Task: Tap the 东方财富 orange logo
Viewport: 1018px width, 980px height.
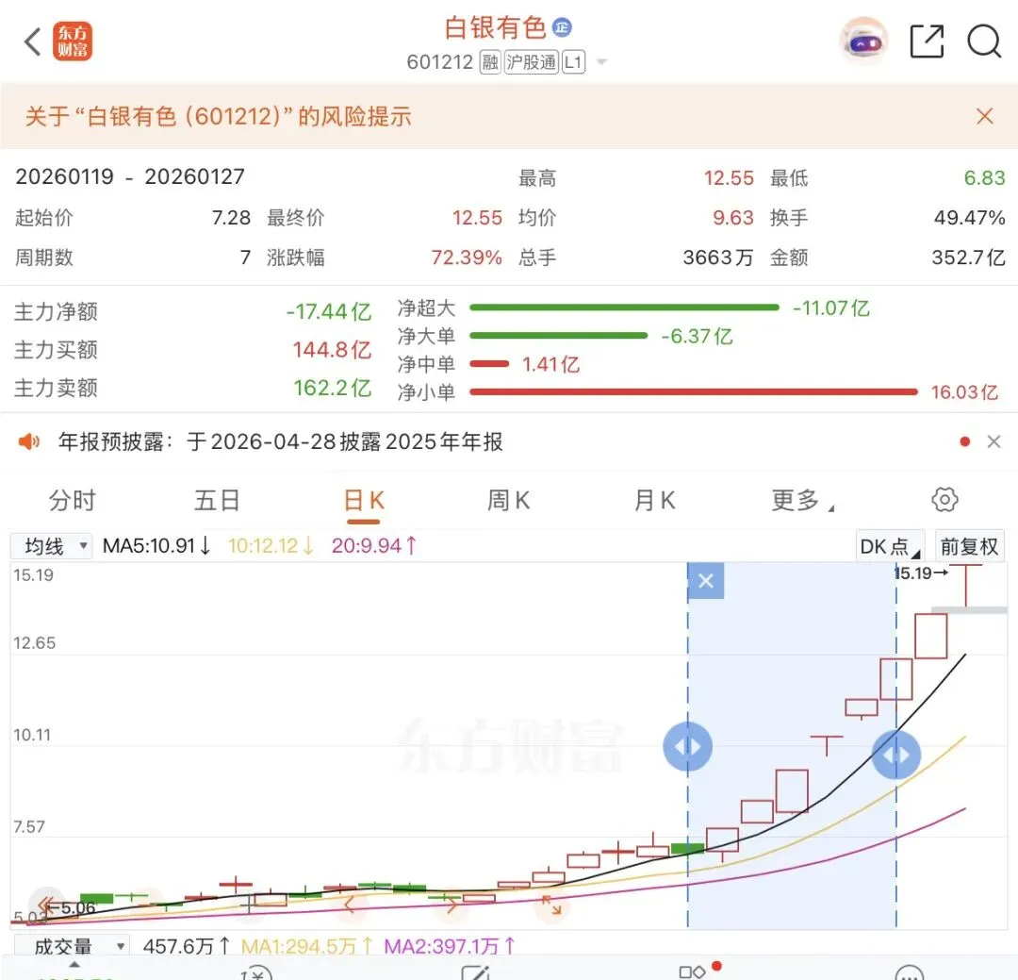Action: pos(72,42)
